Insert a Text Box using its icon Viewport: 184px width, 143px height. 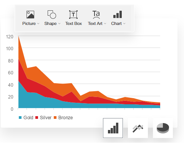[x=73, y=15]
